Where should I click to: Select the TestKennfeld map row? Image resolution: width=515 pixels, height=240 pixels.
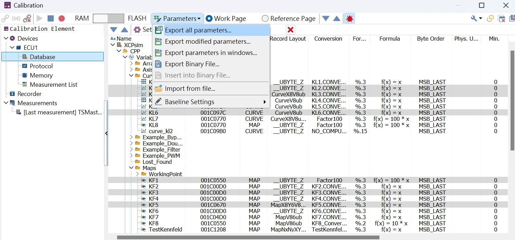coord(308,229)
